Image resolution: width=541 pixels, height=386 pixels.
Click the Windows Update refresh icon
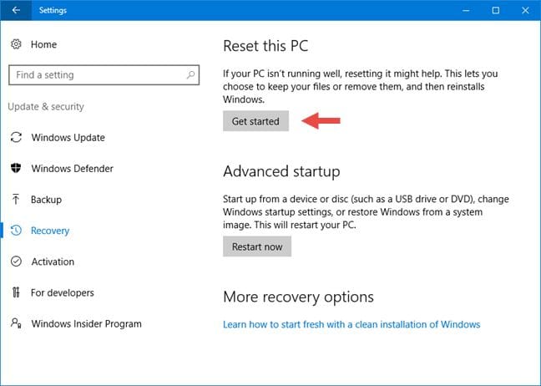pos(16,137)
